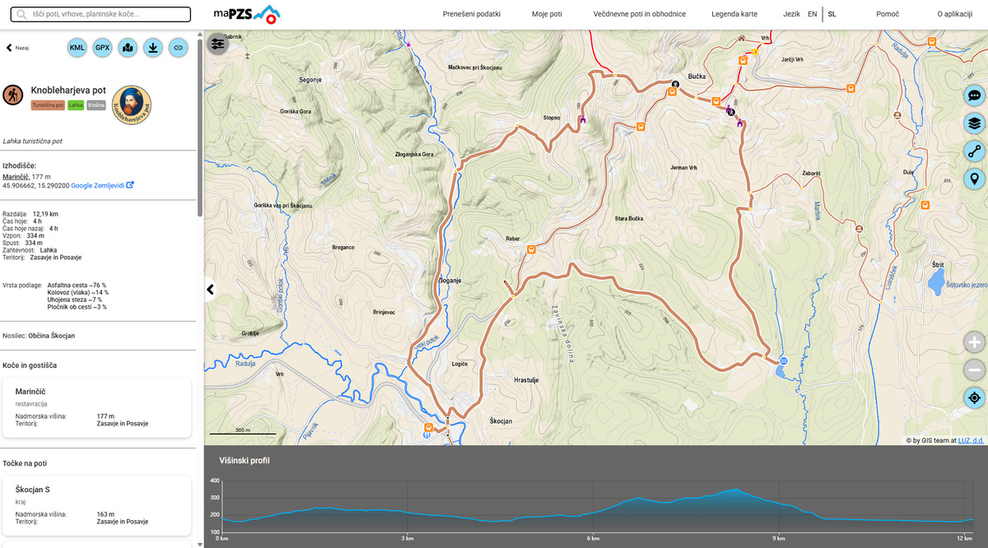This screenshot has height=548, width=988.
Task: Download the route as GPX
Action: (x=102, y=48)
